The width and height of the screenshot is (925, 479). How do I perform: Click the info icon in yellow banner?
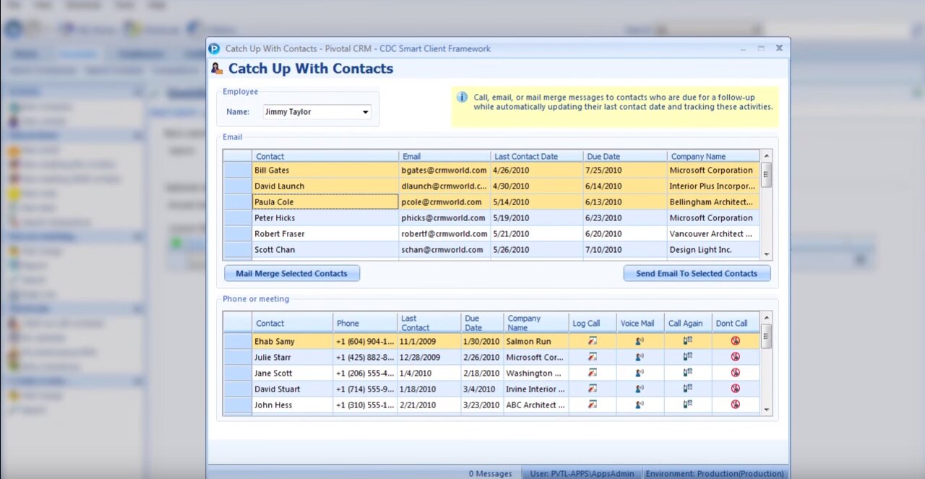(462, 97)
